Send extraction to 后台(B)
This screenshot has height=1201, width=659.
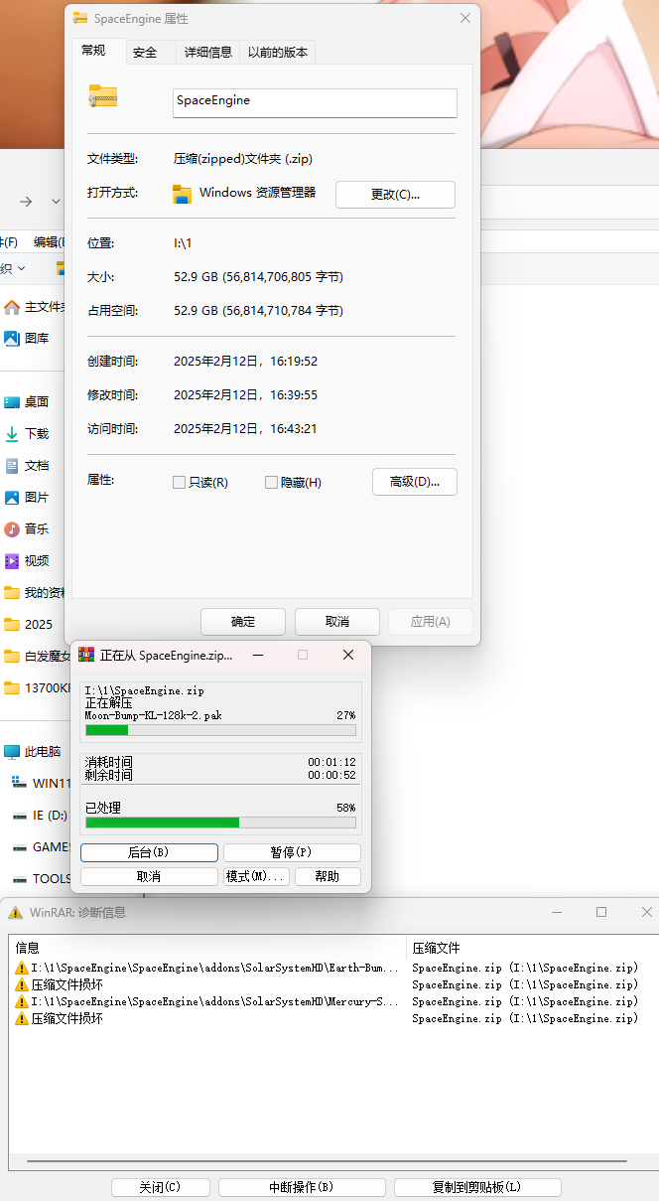(x=149, y=852)
